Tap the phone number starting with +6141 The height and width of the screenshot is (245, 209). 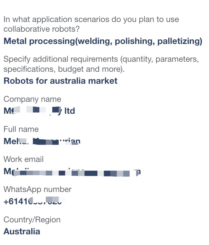click(34, 201)
